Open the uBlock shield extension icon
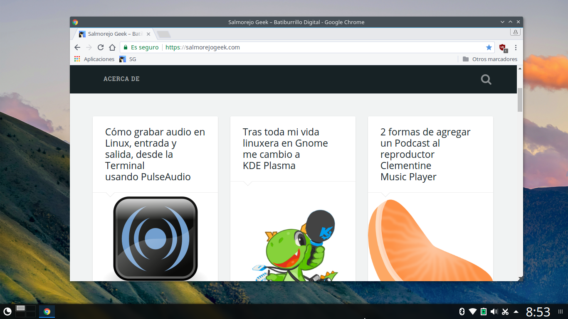 pos(503,48)
